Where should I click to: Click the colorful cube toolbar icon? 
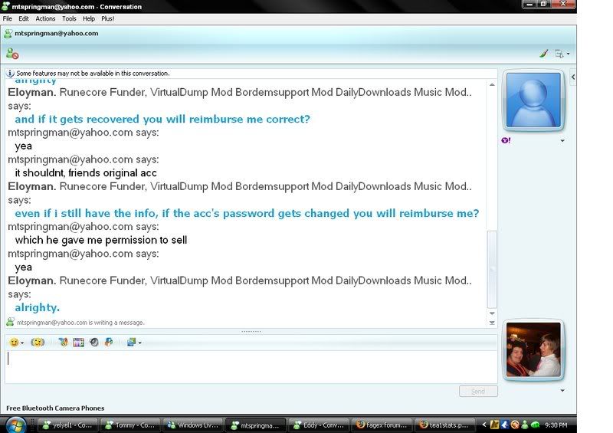coord(109,343)
